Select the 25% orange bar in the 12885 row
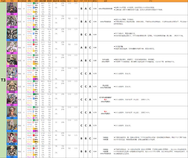The width and height of the screenshot is (188, 158). pyautogui.click(x=36, y=62)
